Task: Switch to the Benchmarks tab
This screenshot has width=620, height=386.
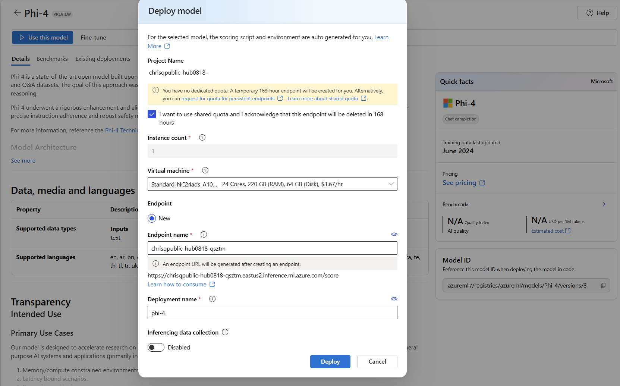Action: (52, 59)
